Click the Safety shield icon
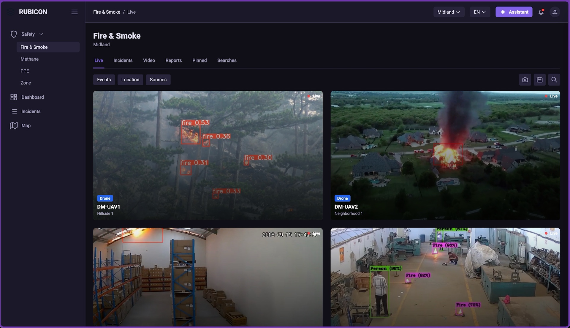570x328 pixels. (x=14, y=34)
